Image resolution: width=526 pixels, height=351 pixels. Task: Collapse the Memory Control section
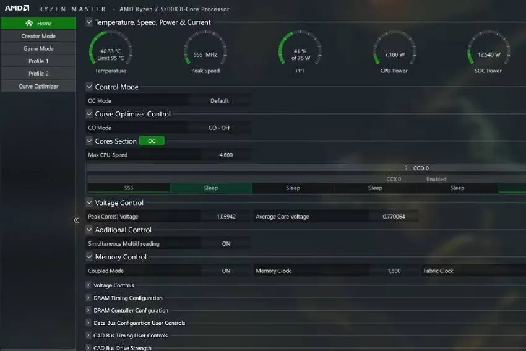click(x=89, y=257)
